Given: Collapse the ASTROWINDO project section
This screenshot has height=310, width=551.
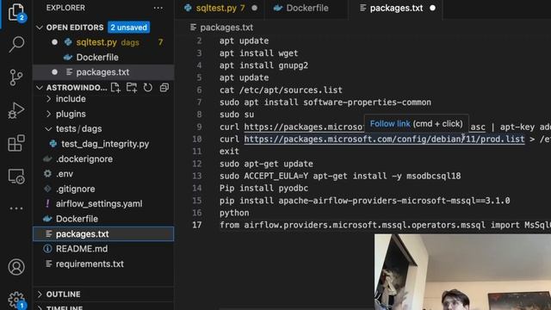Looking at the screenshot, I should [40, 88].
